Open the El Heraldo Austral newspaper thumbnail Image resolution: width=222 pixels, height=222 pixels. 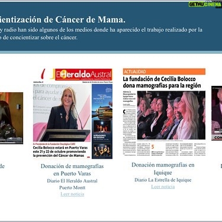tap(73, 114)
